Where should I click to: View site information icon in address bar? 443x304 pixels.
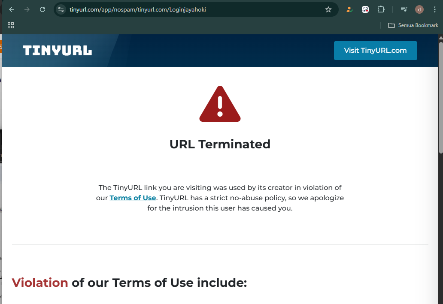coord(61,9)
